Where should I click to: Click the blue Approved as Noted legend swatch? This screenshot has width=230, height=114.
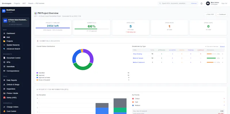[x=37, y=78]
